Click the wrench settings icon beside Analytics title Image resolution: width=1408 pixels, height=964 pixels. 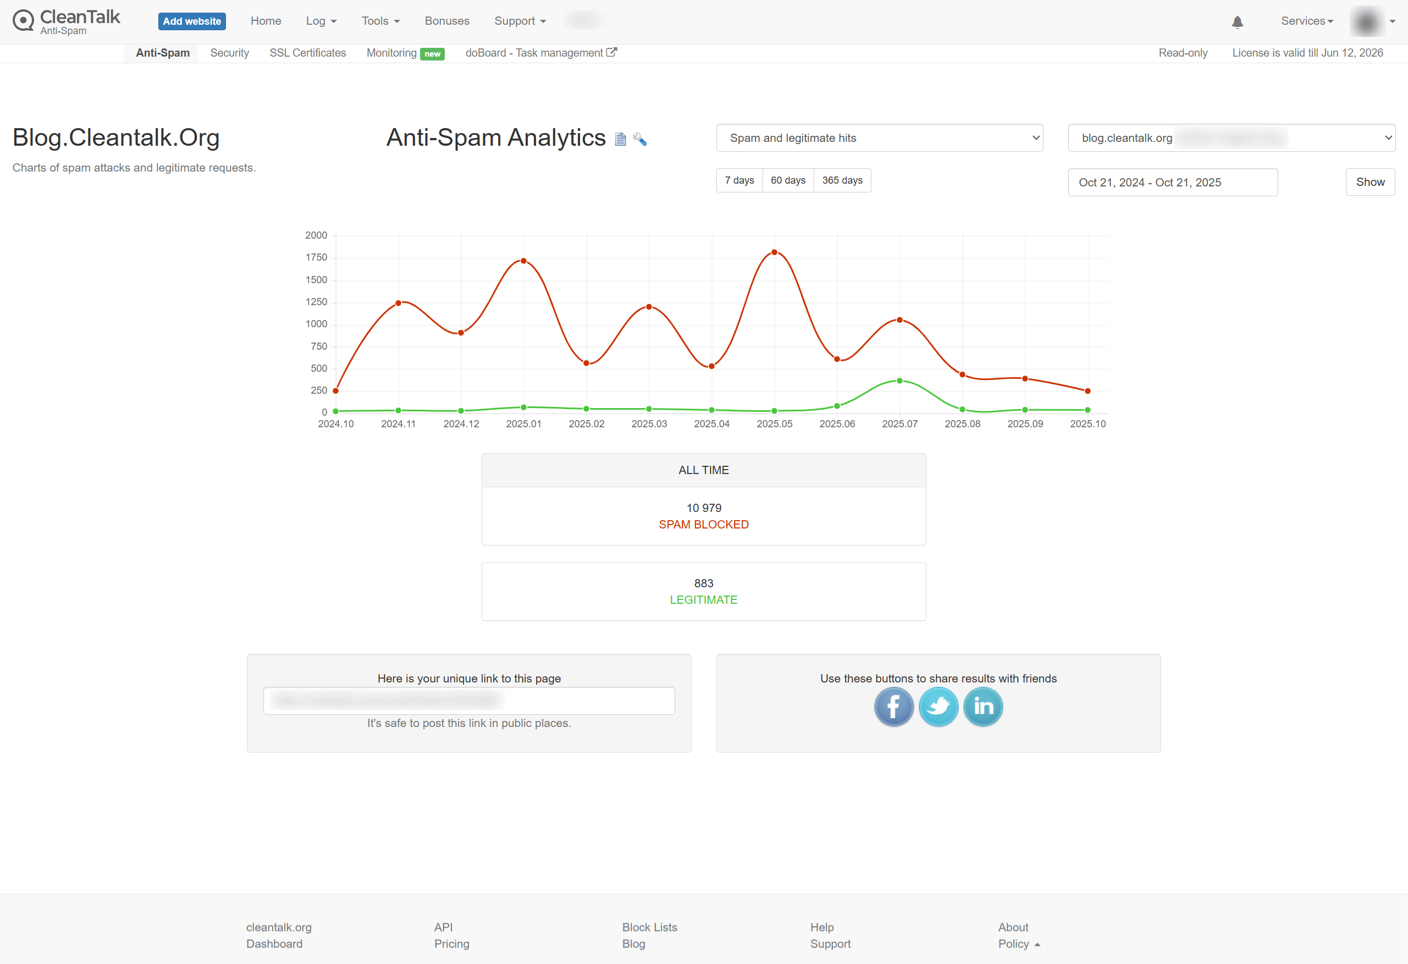click(x=640, y=139)
